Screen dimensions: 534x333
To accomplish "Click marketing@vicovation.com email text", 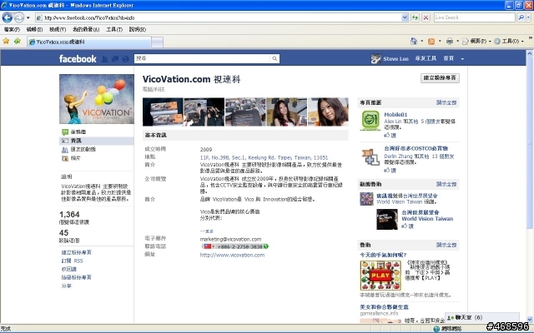I will click(x=230, y=239).
